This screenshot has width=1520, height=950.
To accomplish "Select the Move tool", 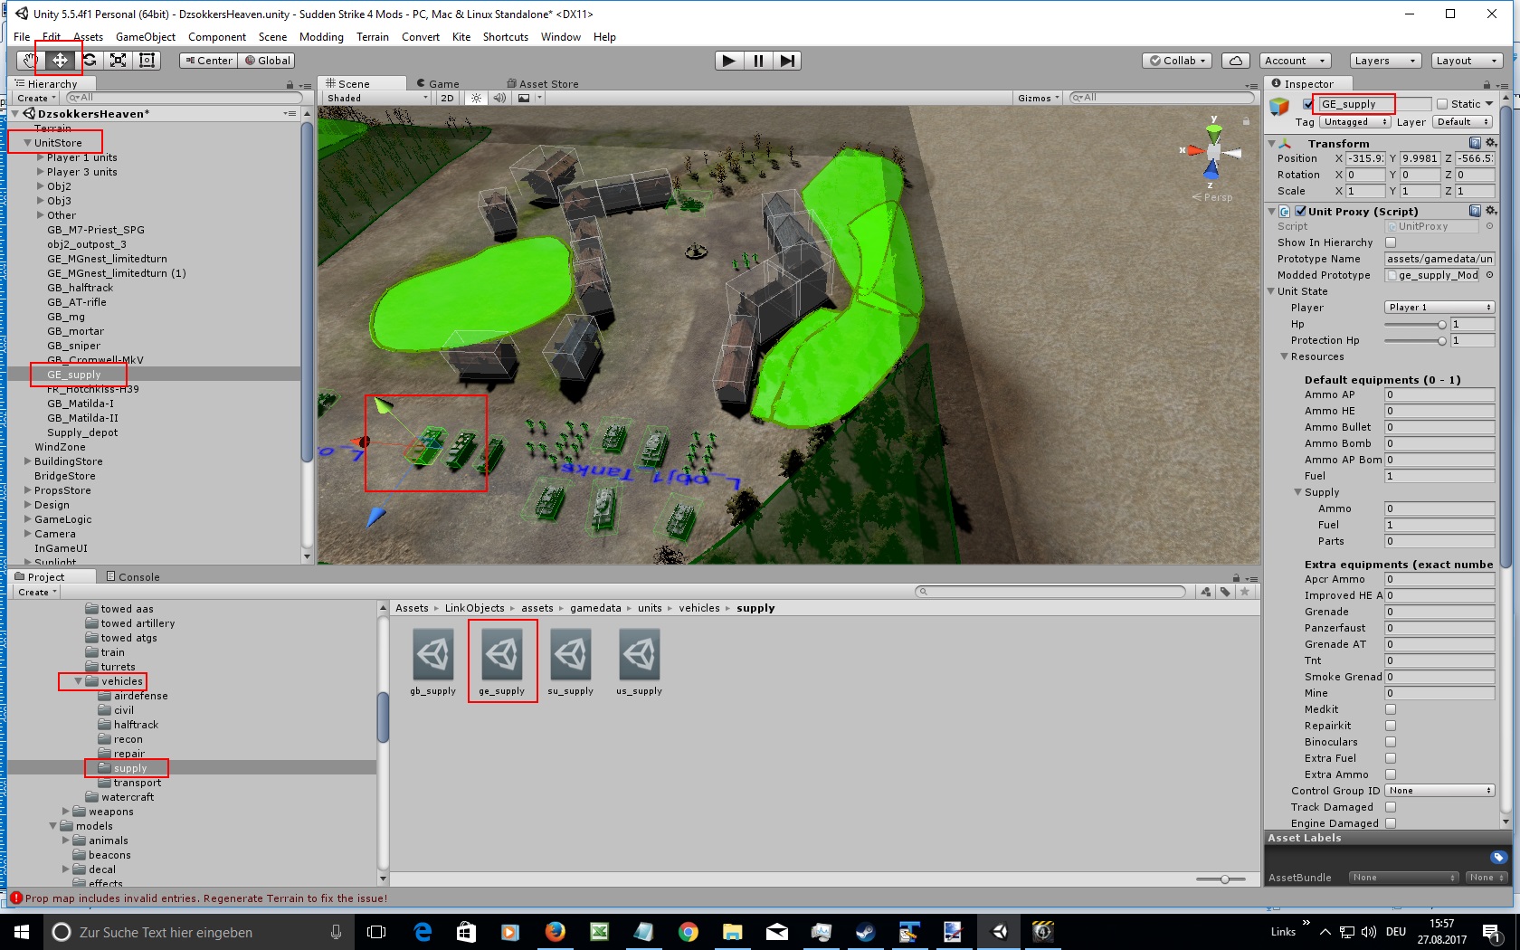I will [x=60, y=61].
